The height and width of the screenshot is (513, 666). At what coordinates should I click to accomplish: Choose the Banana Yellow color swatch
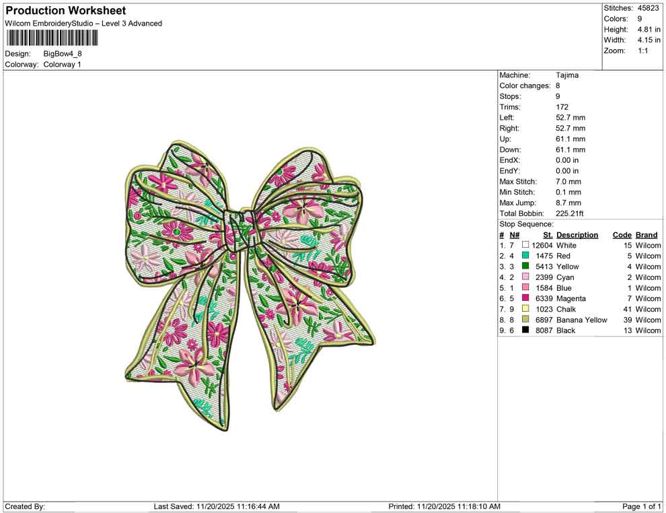(525, 320)
